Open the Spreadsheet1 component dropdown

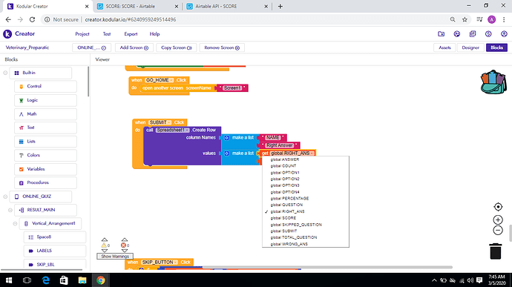click(172, 130)
